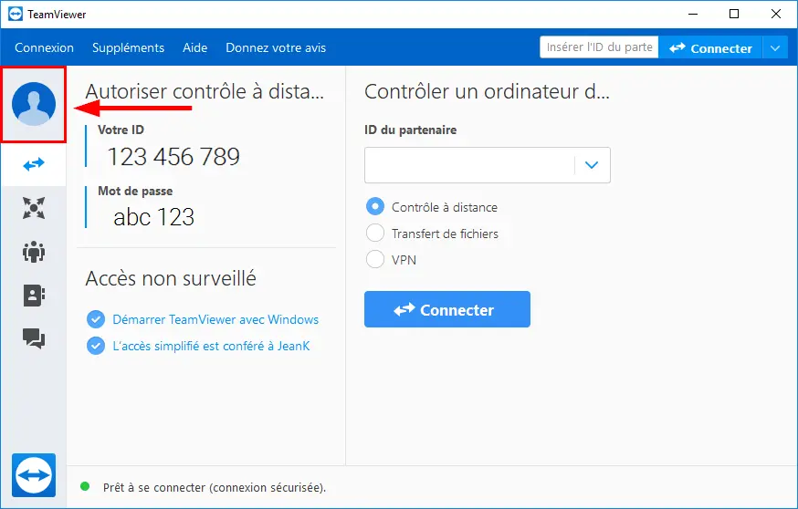
Task: Click the Mot de passe label
Action: pyautogui.click(x=135, y=192)
